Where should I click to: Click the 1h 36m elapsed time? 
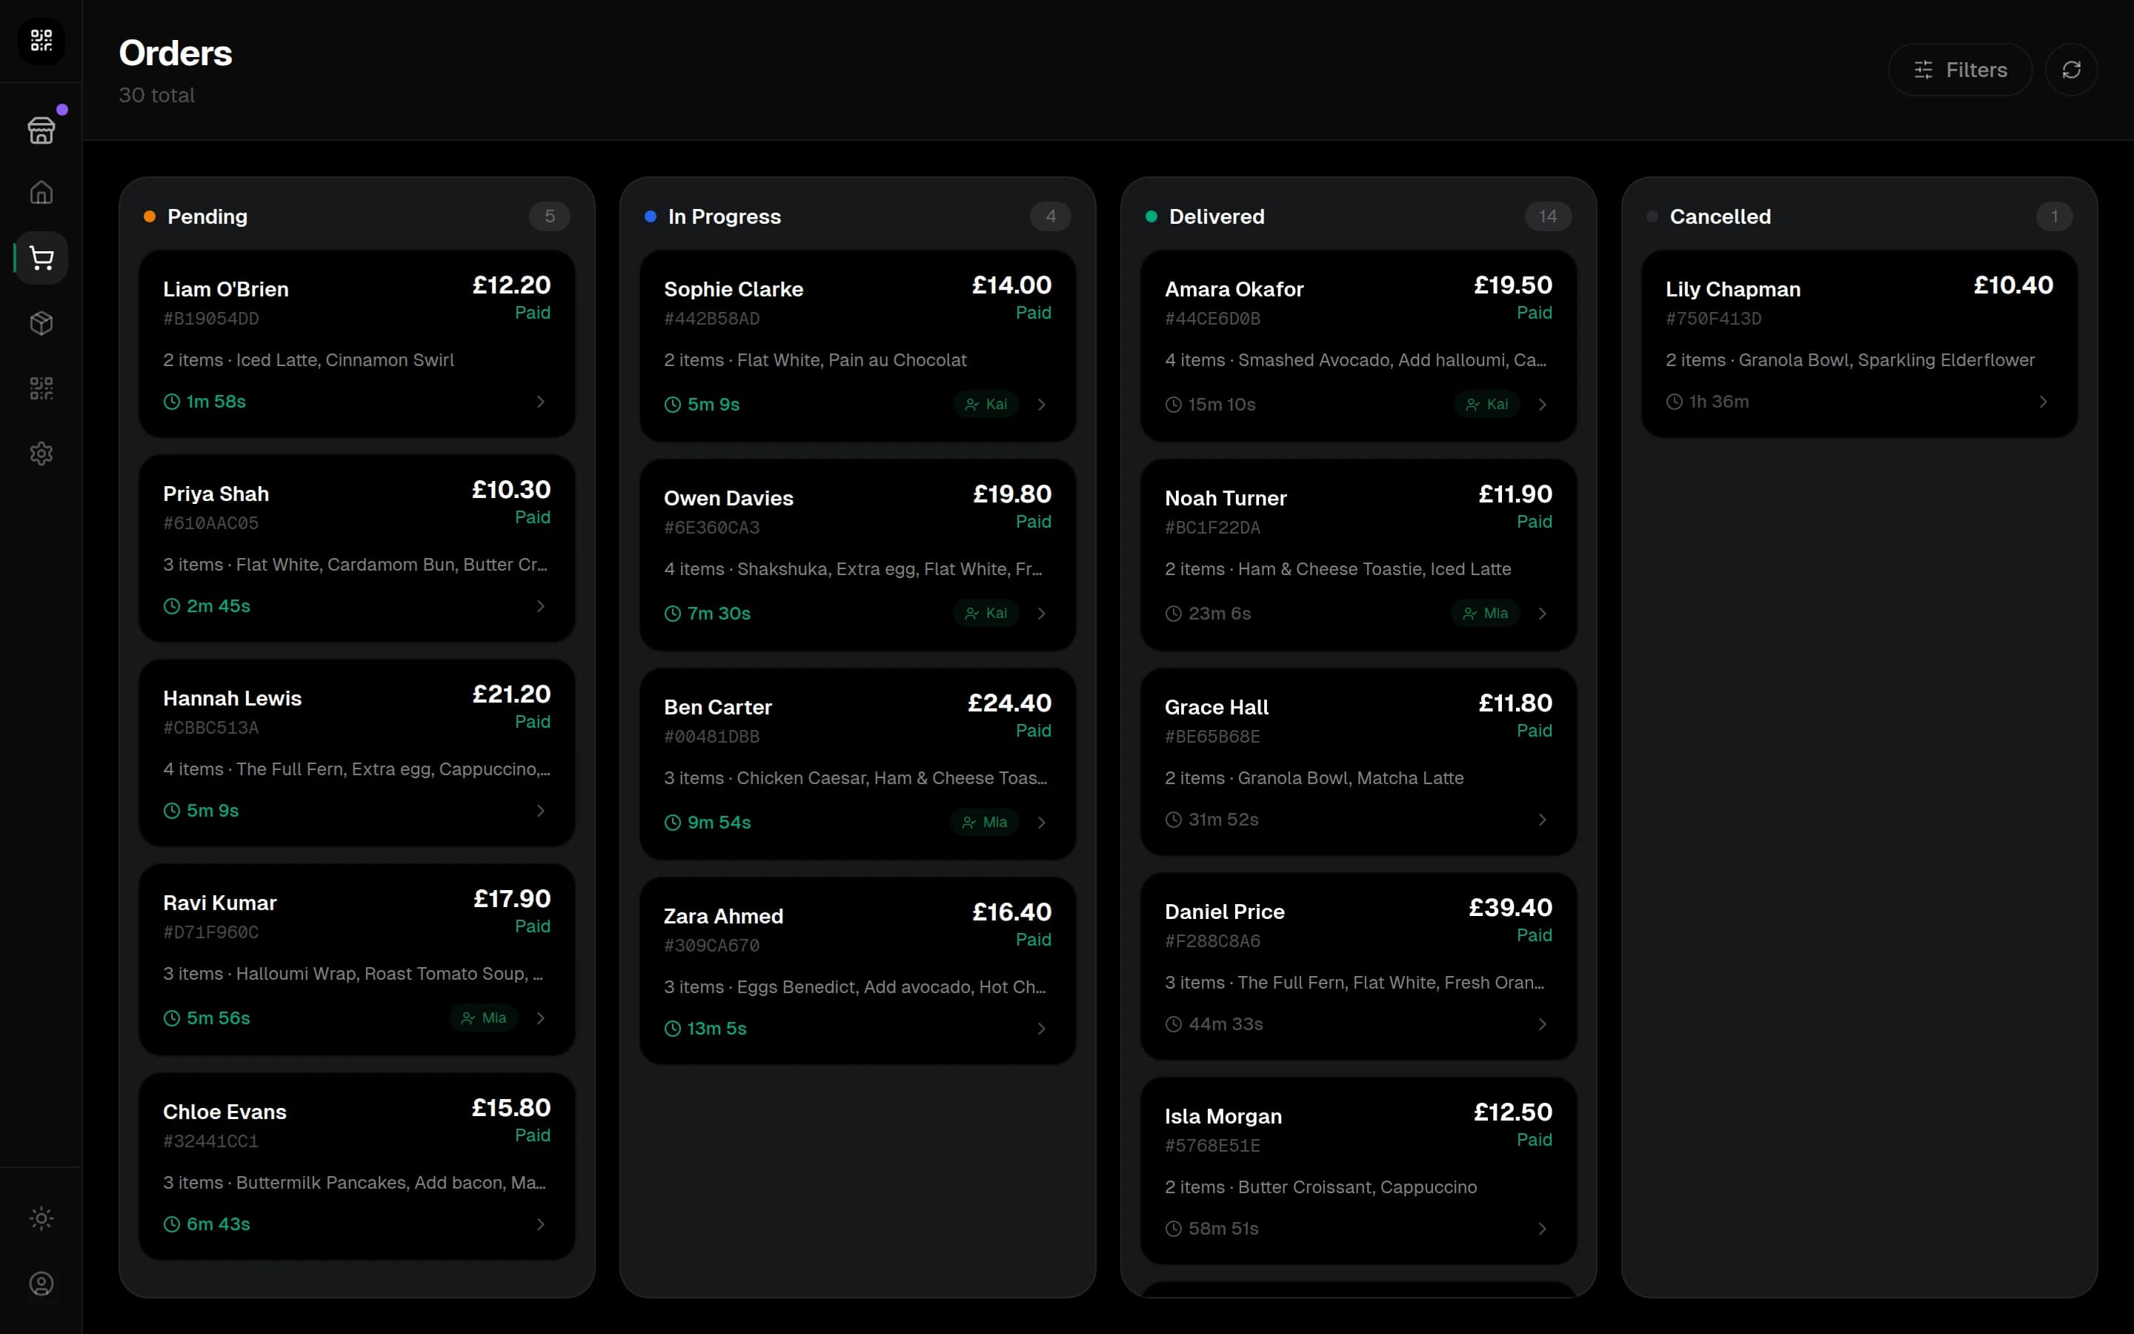point(1718,402)
